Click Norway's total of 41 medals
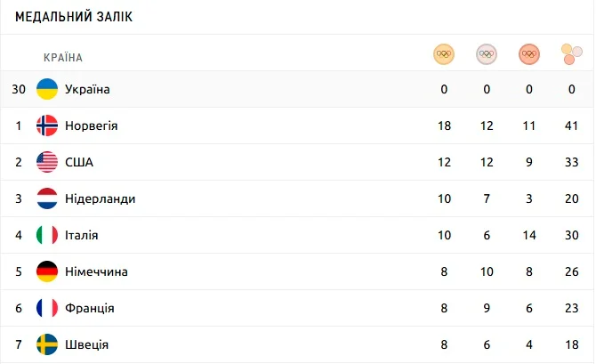596x364 pixels. 571,125
